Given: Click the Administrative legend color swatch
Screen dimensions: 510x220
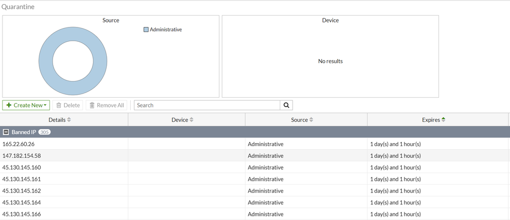Looking at the screenshot, I should [146, 30].
